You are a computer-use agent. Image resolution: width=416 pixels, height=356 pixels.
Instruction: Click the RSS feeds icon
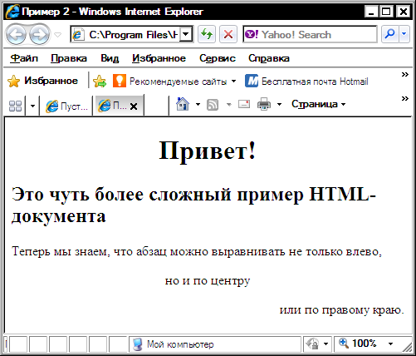[x=213, y=105]
